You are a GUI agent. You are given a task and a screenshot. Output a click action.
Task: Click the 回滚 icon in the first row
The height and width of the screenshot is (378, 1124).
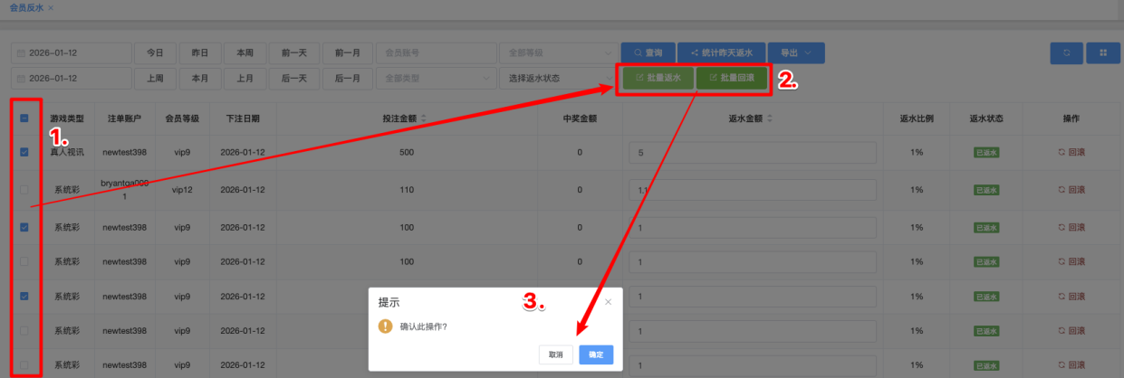coord(1062,152)
